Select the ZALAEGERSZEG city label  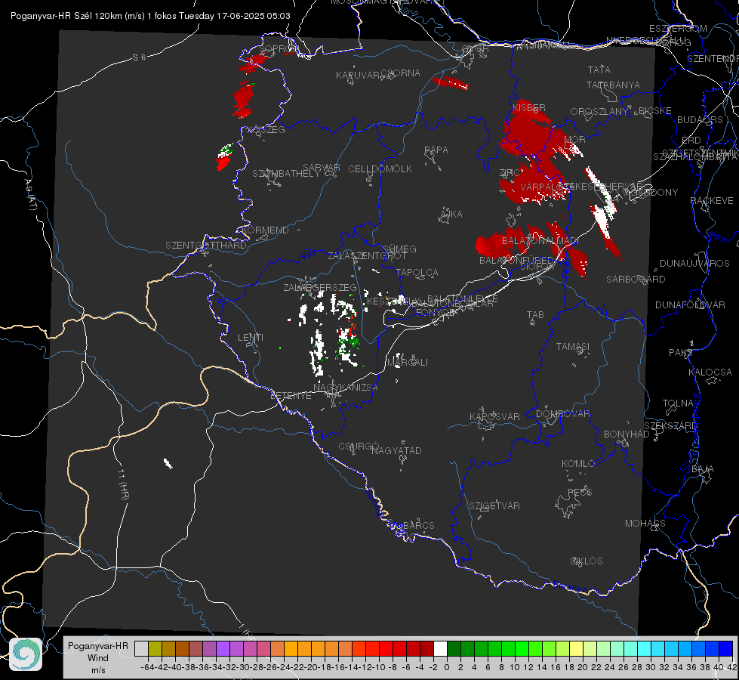tap(320, 287)
